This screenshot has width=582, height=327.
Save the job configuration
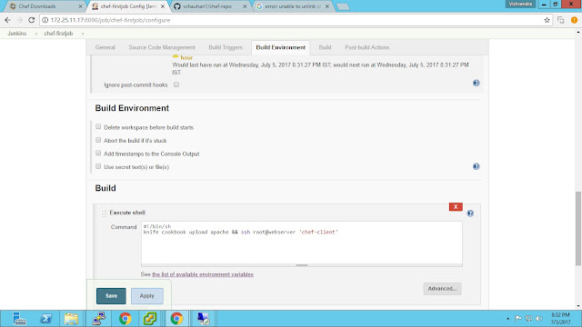click(111, 296)
